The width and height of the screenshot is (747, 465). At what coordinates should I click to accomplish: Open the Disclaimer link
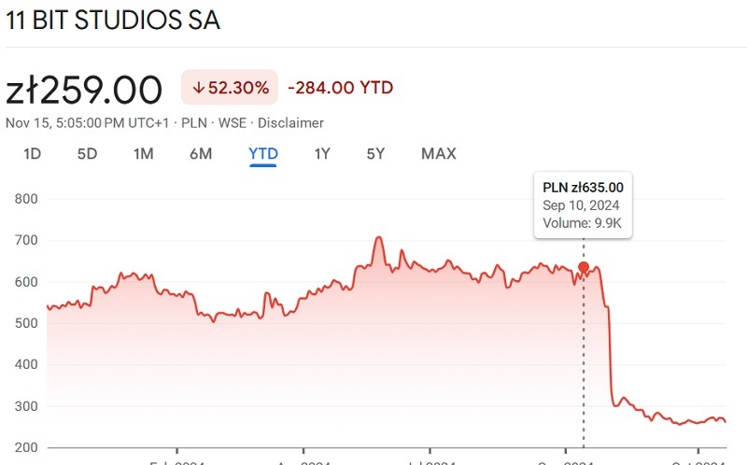click(290, 122)
